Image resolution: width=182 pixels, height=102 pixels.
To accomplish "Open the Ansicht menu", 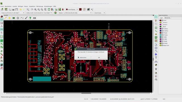I will (x=15, y=6).
